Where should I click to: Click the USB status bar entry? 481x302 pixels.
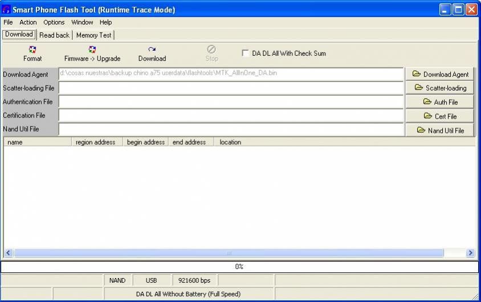tap(152, 280)
